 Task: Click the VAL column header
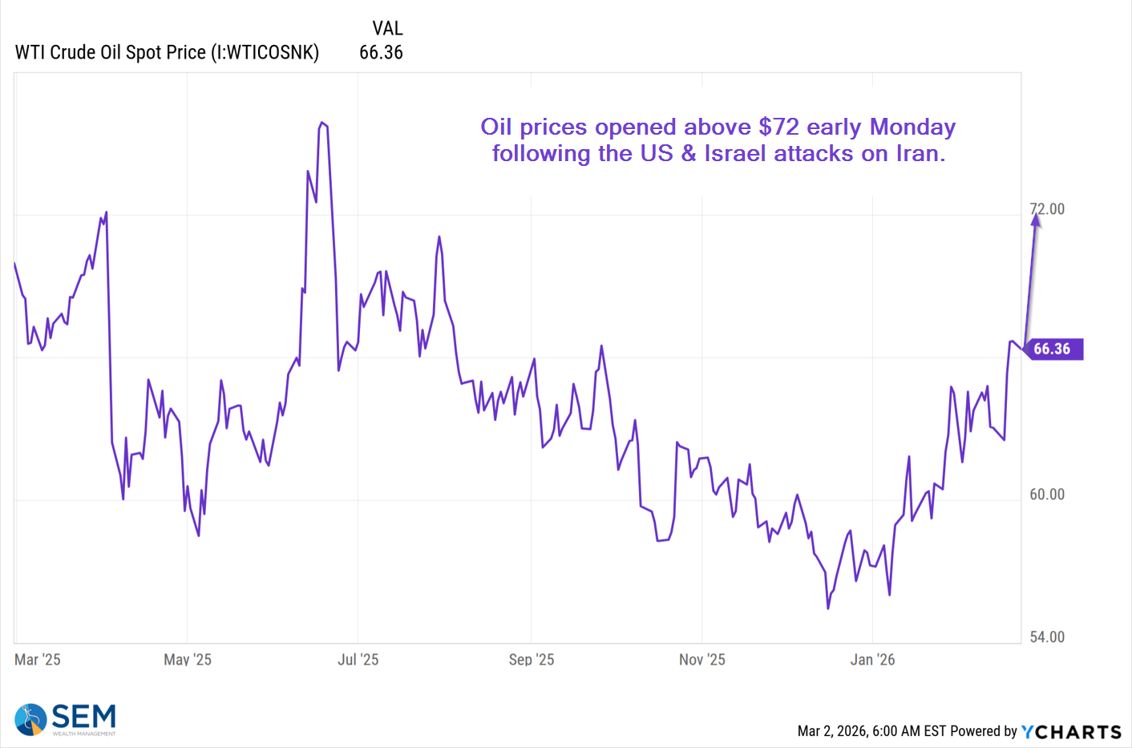[387, 29]
